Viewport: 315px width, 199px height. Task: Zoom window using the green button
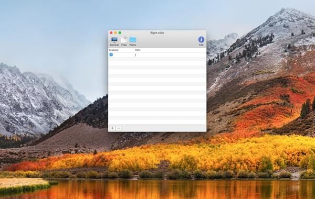(120, 32)
